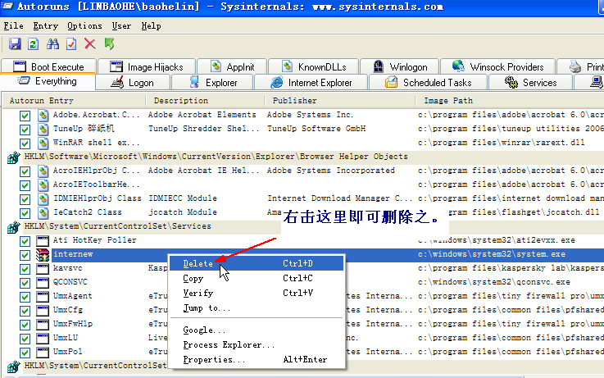The width and height of the screenshot is (604, 378).
Task: Disable the IDMIEHlprObj Class entry checkbox
Action: pyautogui.click(x=25, y=199)
